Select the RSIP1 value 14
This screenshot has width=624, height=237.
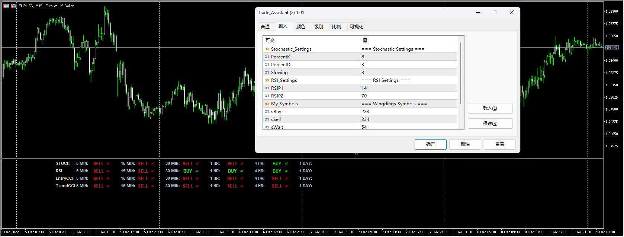409,88
